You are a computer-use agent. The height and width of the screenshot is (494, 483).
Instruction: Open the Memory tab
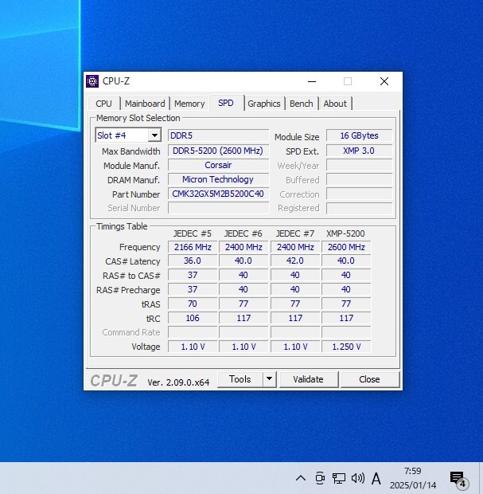(x=189, y=104)
